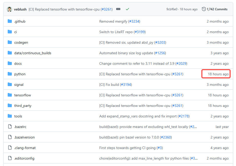The width and height of the screenshot is (236, 166).
Task: Click the ci folder icon
Action: coord(10,32)
